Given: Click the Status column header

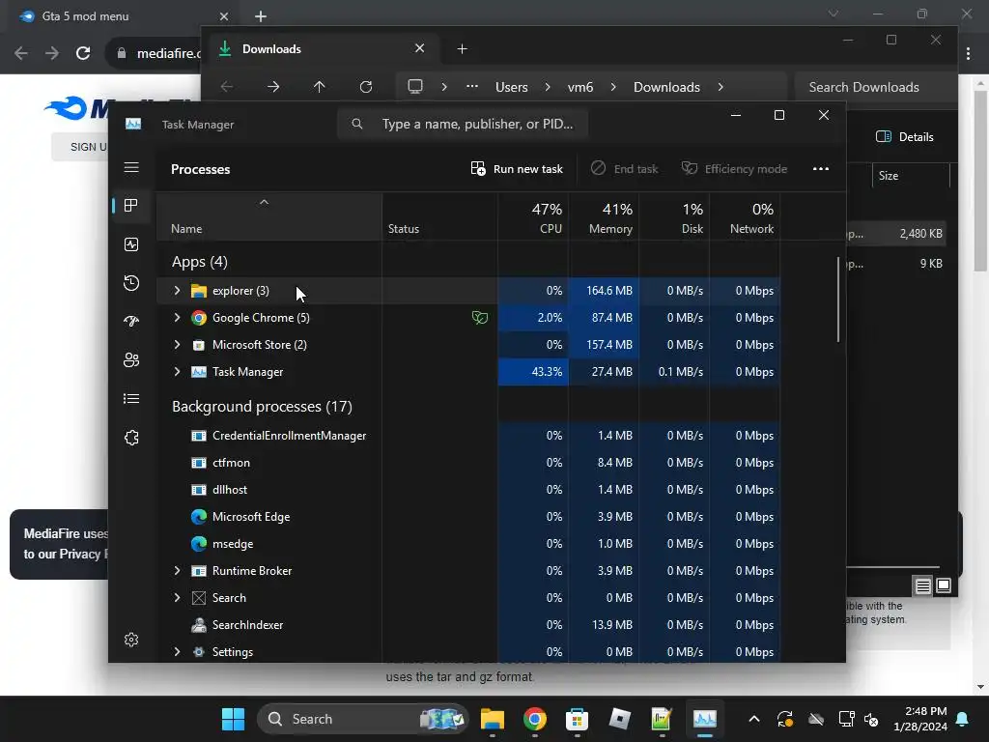Looking at the screenshot, I should [439, 217].
